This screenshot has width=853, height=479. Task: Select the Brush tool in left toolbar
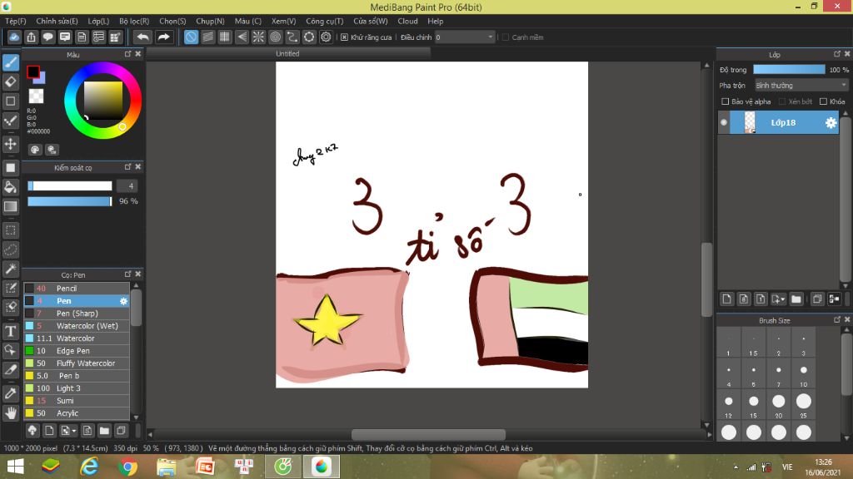pos(10,62)
